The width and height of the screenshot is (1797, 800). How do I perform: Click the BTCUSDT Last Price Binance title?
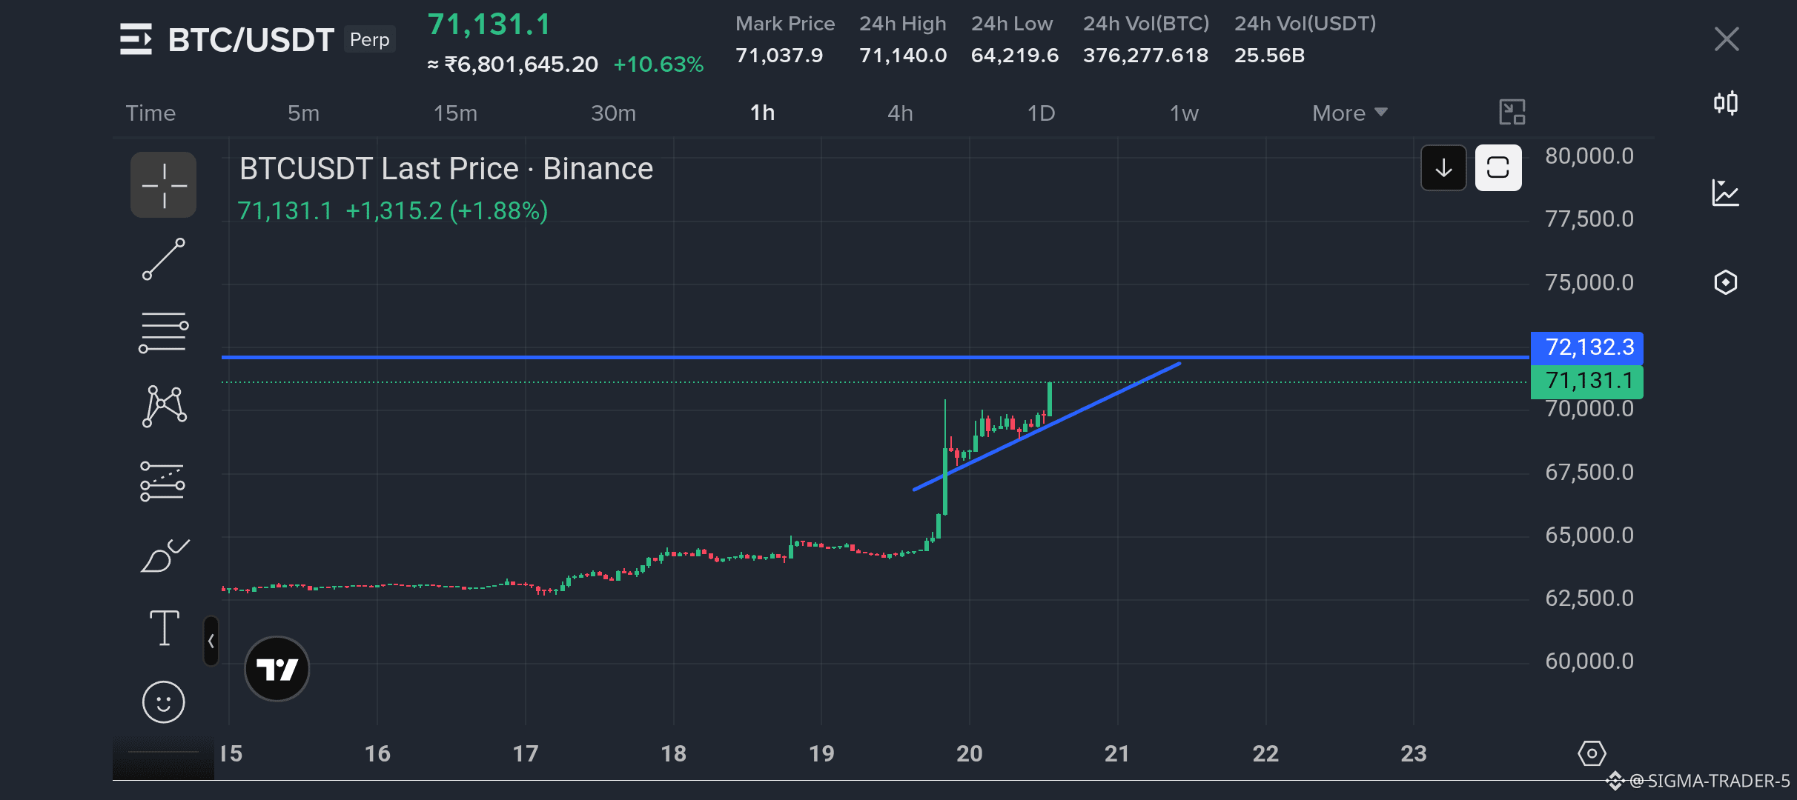[446, 169]
